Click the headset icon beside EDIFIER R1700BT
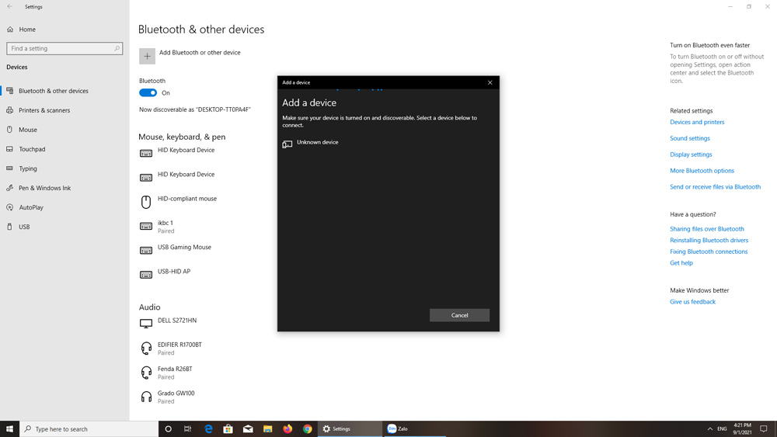Viewport: 777px width, 437px height. pos(146,349)
